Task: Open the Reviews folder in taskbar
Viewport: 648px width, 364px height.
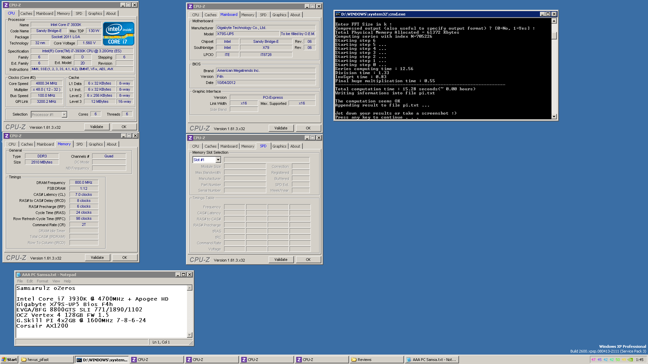Action: click(x=377, y=360)
